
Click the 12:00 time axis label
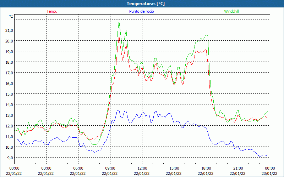[142, 168]
